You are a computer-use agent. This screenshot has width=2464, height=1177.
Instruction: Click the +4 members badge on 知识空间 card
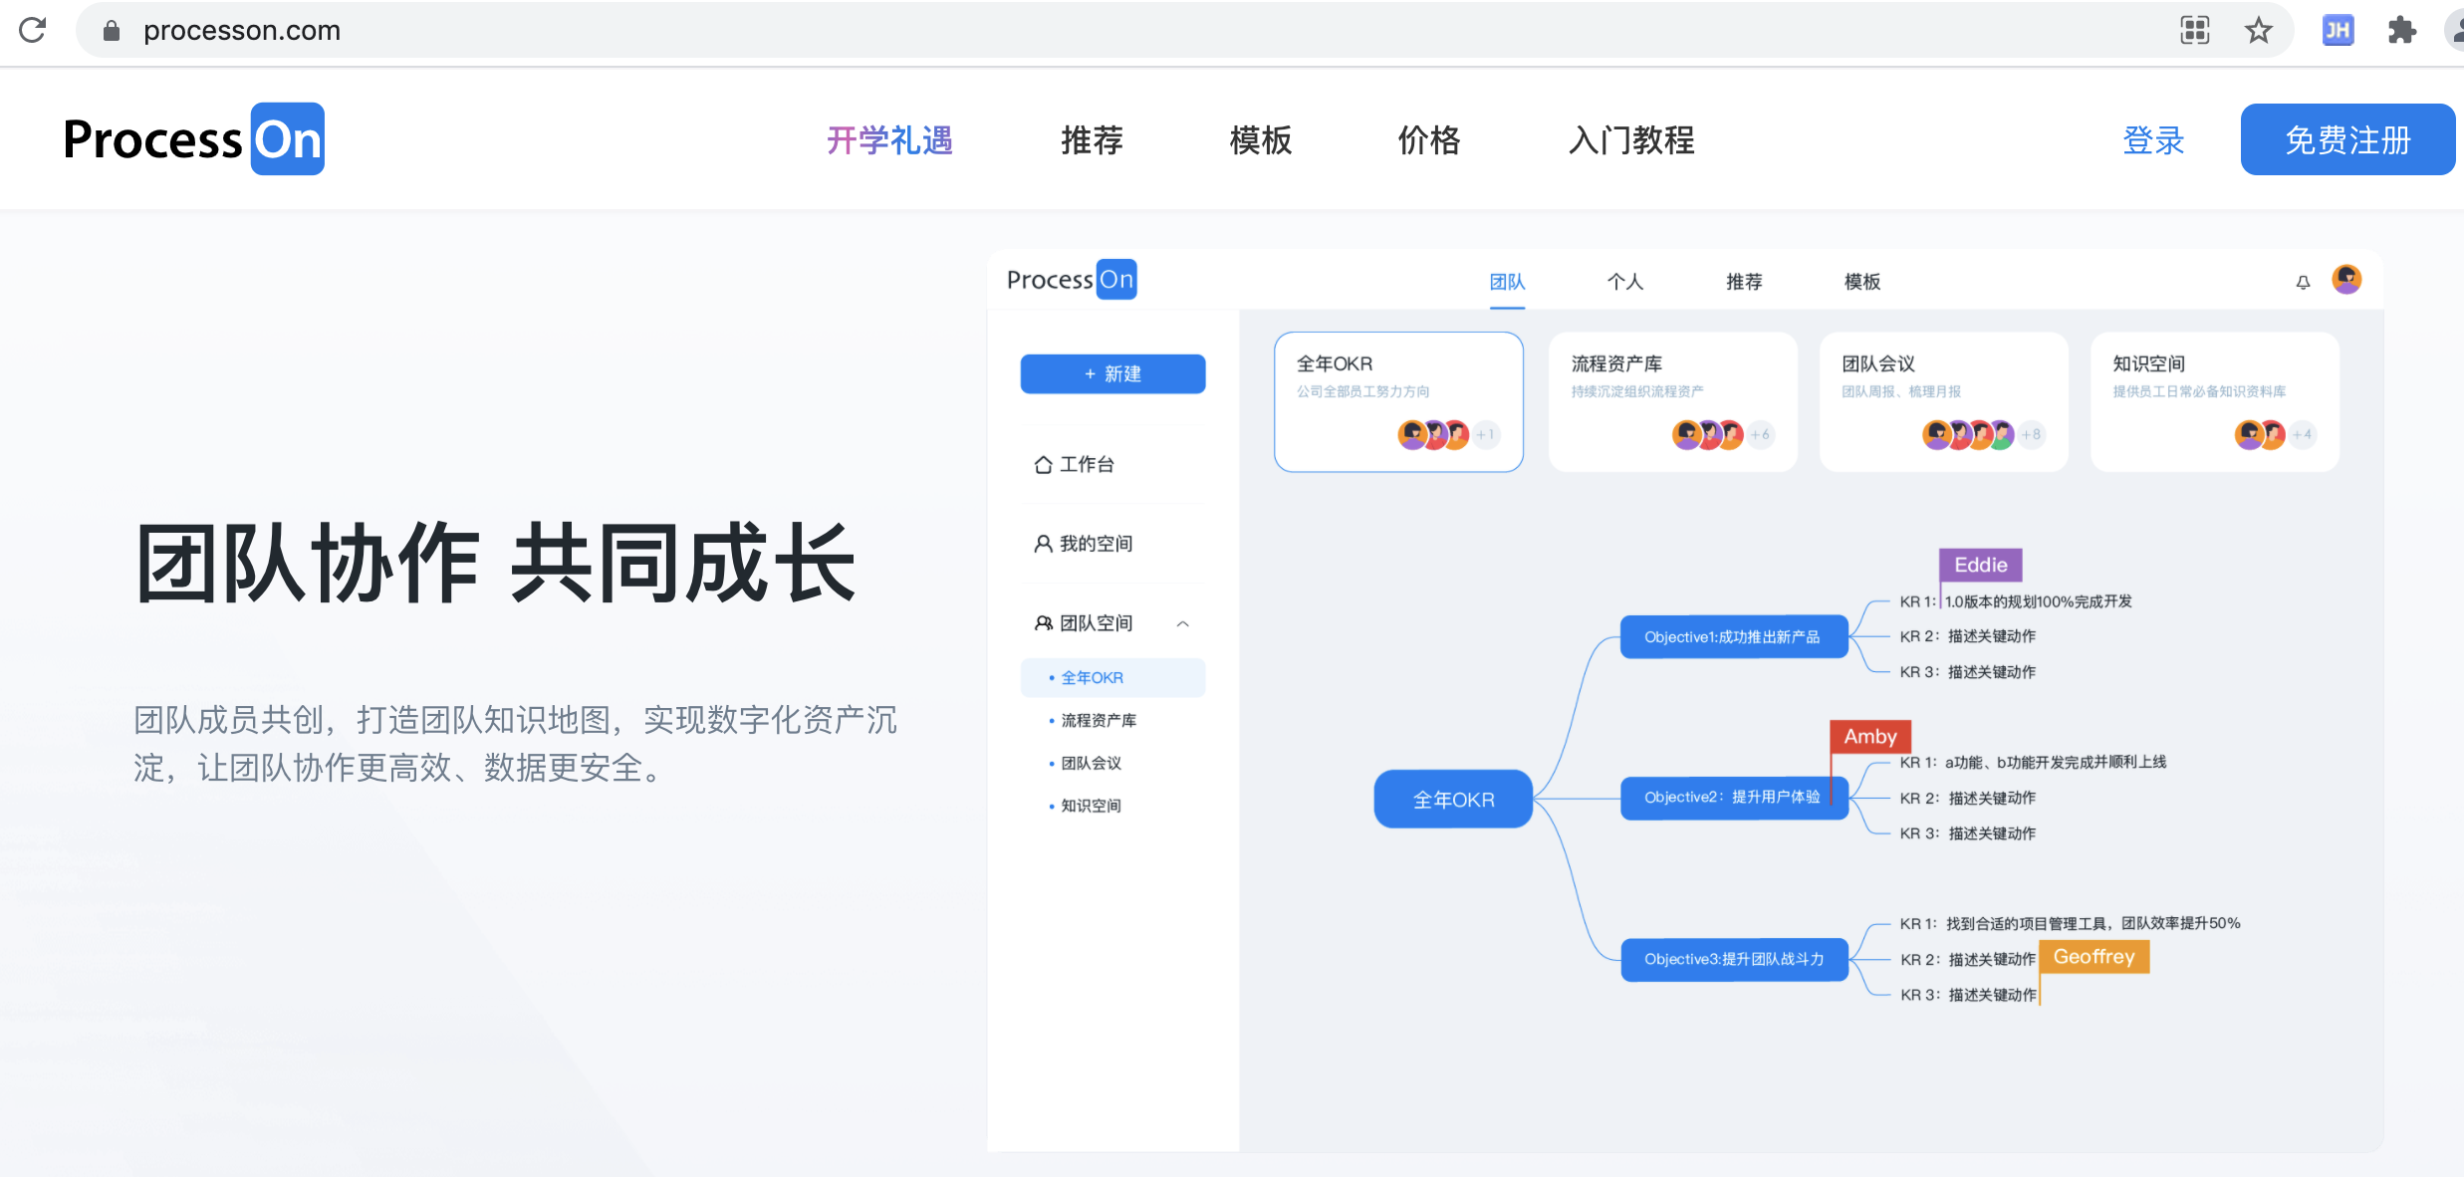click(2303, 434)
